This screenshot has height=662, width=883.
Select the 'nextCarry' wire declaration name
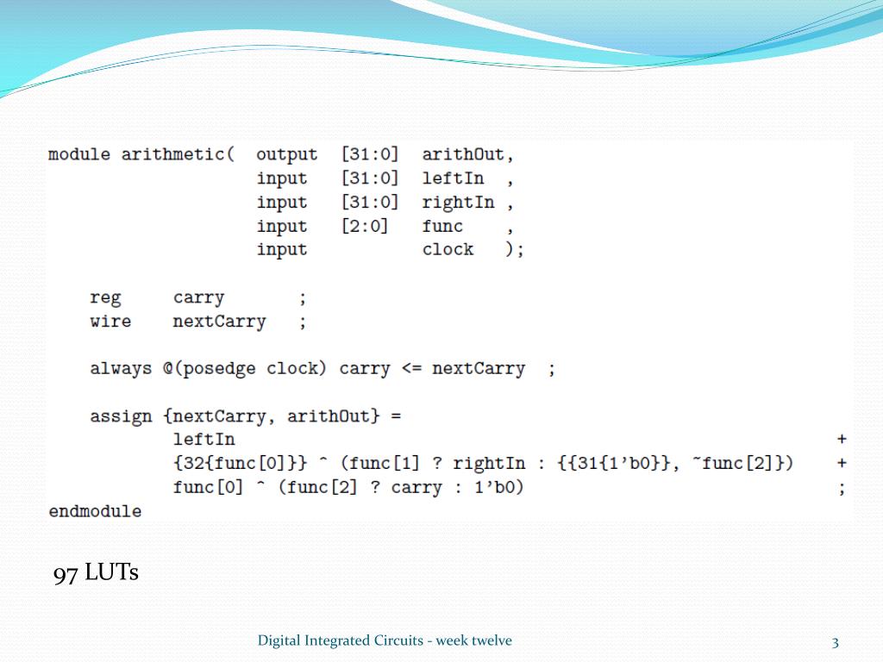point(219,322)
